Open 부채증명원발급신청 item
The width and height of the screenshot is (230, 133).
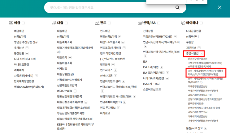[197, 86]
